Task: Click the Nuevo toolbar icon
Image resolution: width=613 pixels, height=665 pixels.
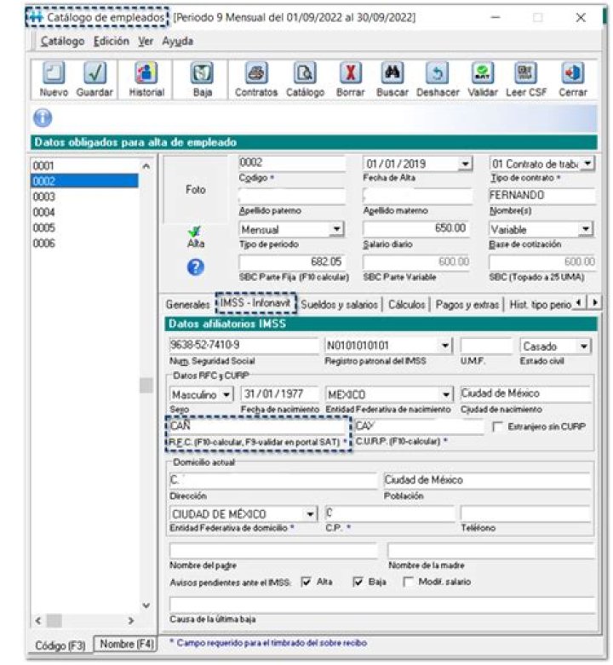Action: 53,75
